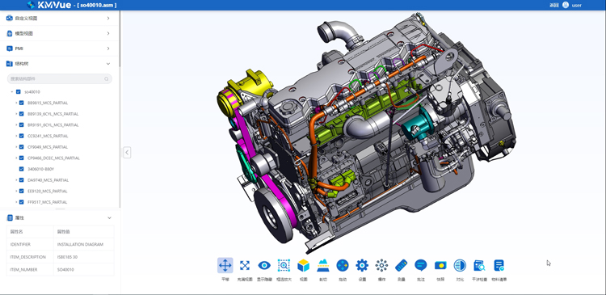
Task: Open the cube-shaped view orientation tool
Action: (303, 265)
